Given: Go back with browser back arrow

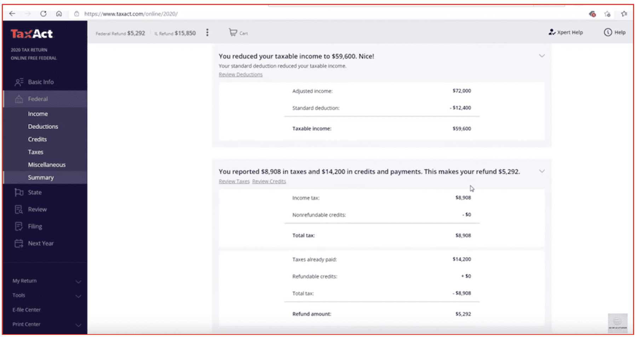Looking at the screenshot, I should pyautogui.click(x=12, y=14).
